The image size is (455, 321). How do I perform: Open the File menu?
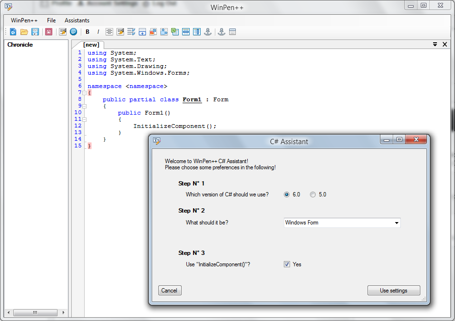(51, 20)
